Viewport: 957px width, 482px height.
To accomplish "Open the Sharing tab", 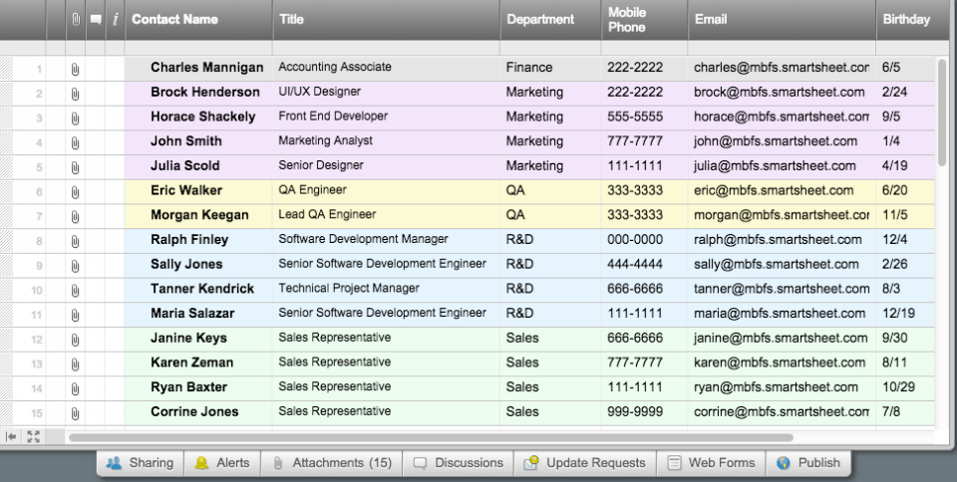I will click(141, 463).
